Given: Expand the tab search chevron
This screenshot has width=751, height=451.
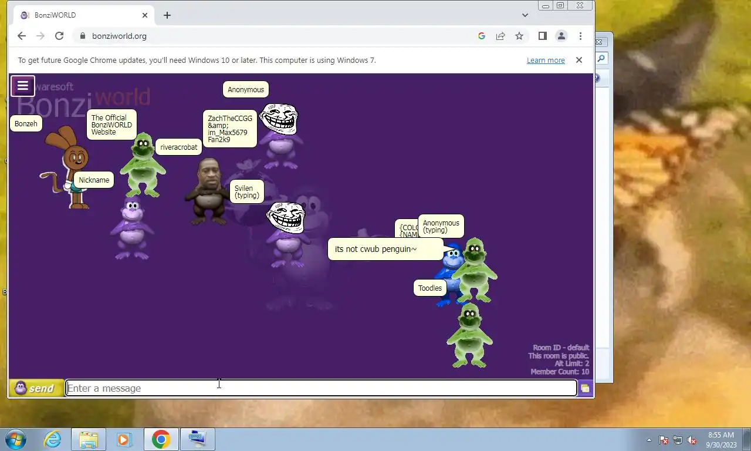Looking at the screenshot, I should (525, 15).
